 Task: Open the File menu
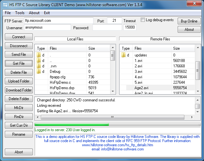[8, 13]
